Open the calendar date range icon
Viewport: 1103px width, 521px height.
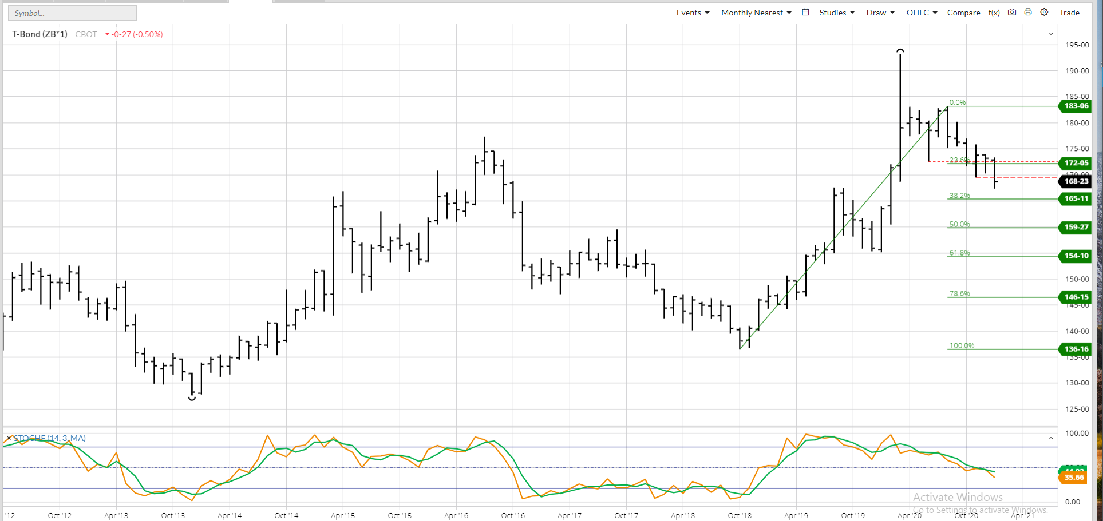[x=805, y=12]
